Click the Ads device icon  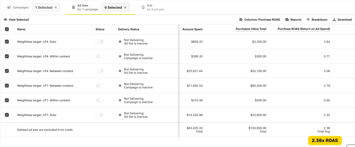coord(143,7)
